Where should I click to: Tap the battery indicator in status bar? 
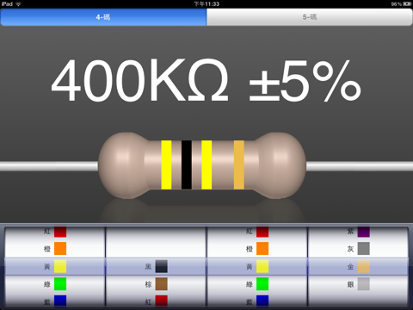(407, 4)
